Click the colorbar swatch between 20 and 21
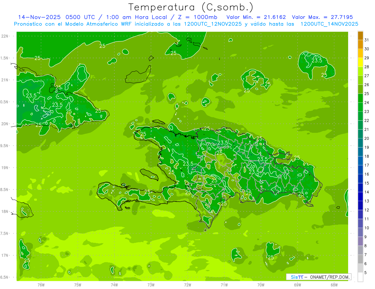The image size is (375, 289). coord(360,134)
